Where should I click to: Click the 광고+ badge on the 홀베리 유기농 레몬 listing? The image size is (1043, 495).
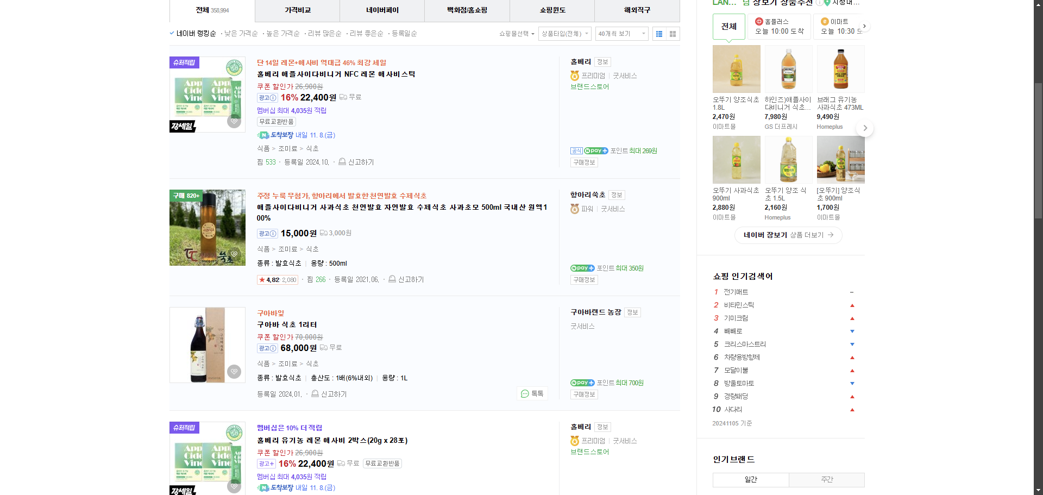(x=266, y=464)
